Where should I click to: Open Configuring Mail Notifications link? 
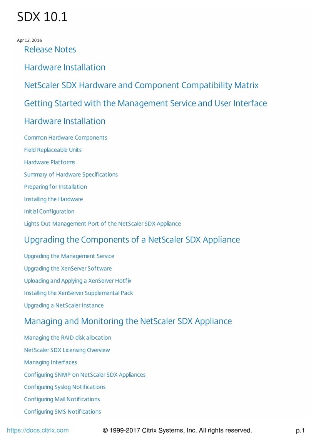tap(62, 399)
